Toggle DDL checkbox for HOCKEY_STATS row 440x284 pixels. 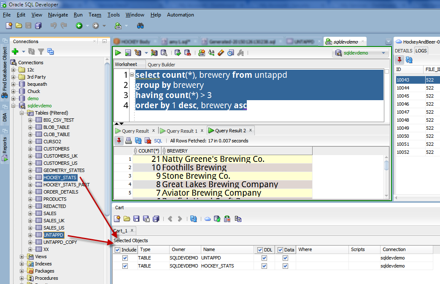tap(264, 266)
